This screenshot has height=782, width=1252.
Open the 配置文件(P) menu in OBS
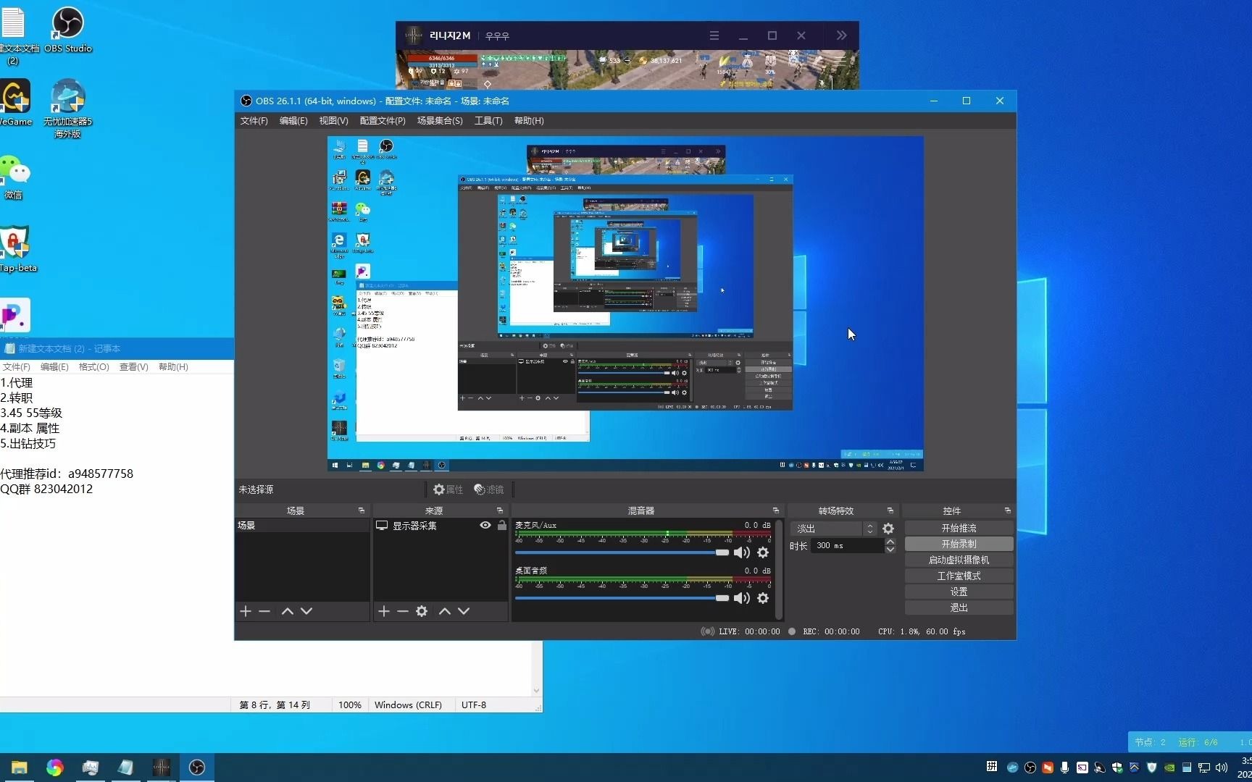click(x=383, y=121)
